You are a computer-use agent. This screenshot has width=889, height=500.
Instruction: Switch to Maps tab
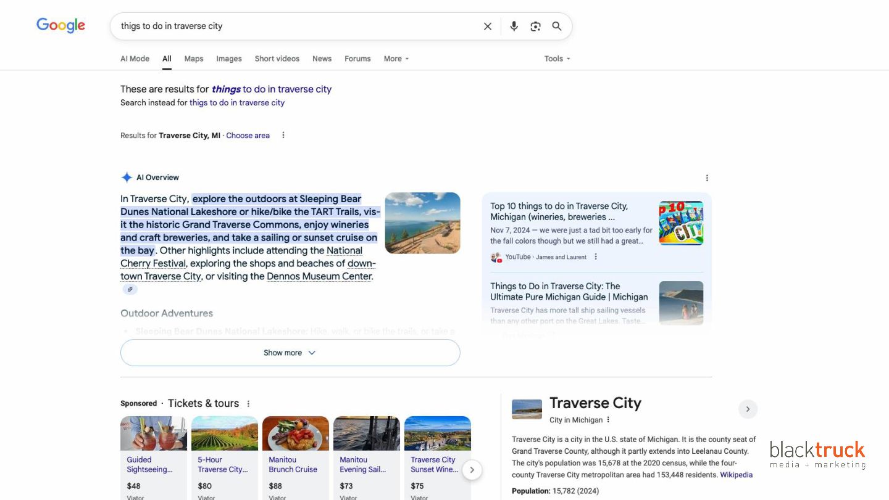tap(194, 59)
